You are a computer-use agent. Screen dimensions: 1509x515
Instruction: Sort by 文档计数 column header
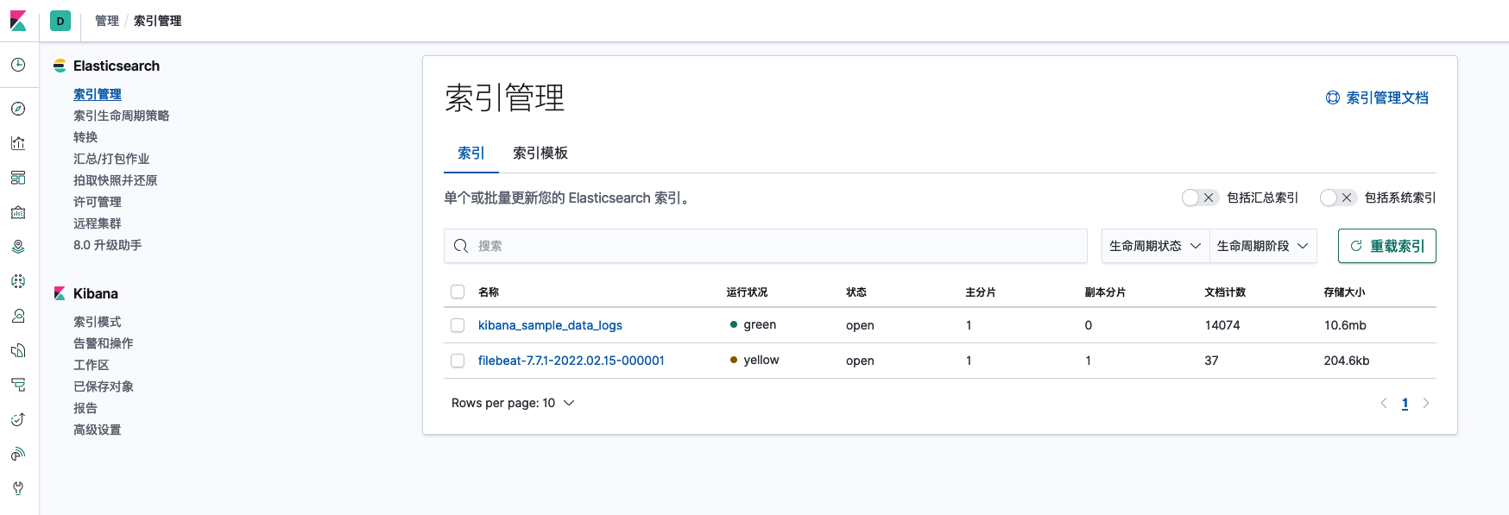(1225, 292)
